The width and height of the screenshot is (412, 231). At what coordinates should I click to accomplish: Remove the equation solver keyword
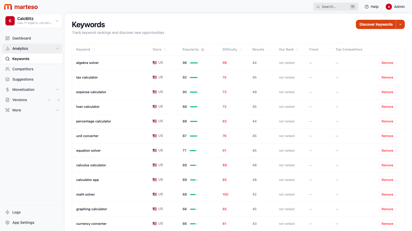tap(387, 151)
